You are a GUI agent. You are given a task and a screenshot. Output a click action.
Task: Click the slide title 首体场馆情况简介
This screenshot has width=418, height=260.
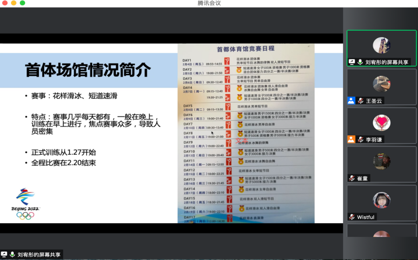(88, 70)
